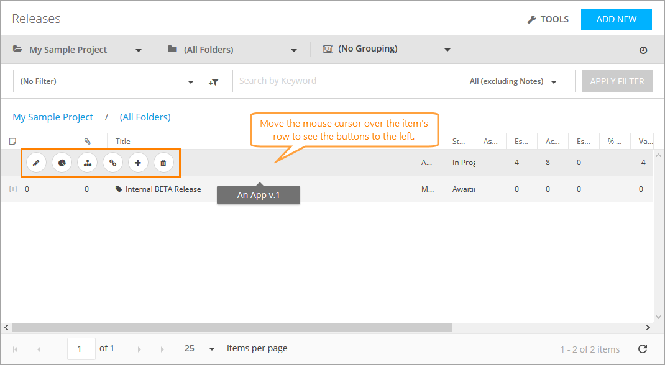665x365 pixels.
Task: Open the My Sample Project dropdown
Action: pyautogui.click(x=78, y=50)
